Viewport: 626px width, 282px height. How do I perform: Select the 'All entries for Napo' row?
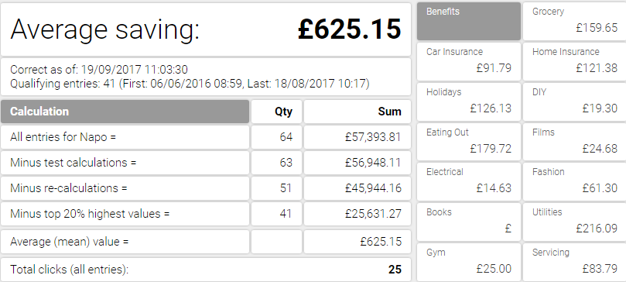click(x=206, y=137)
